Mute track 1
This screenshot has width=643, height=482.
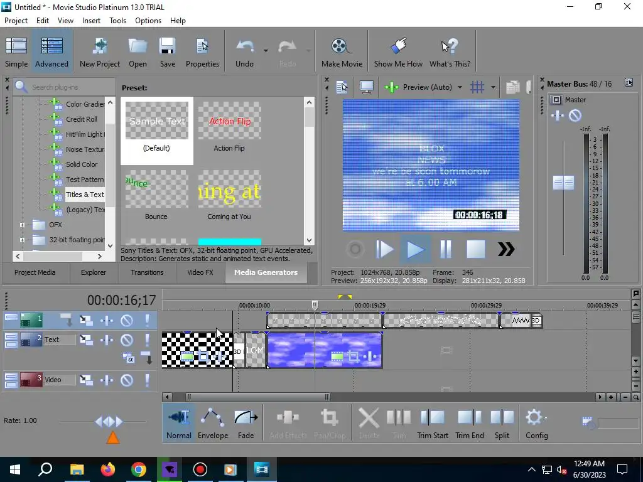[x=127, y=320]
